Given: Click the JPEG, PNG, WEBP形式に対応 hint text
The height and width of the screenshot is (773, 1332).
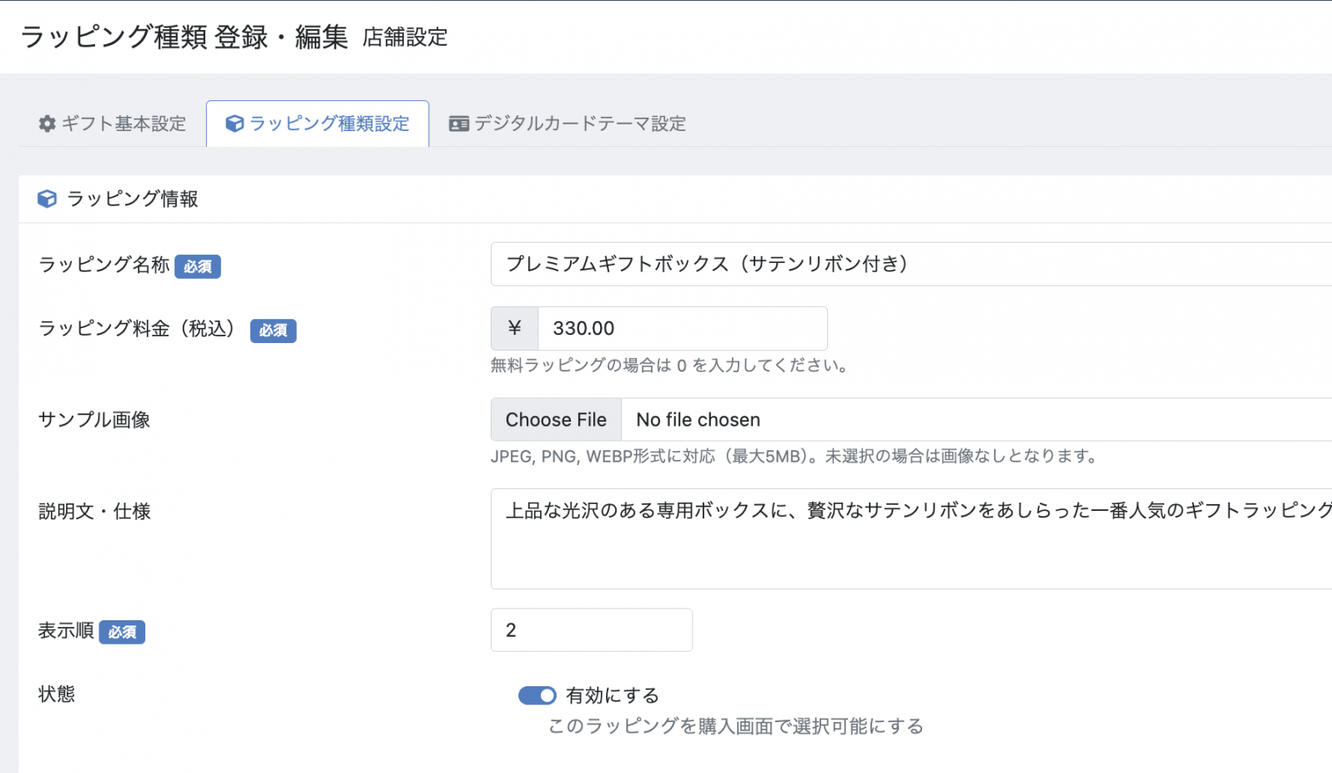Looking at the screenshot, I should click(x=794, y=457).
